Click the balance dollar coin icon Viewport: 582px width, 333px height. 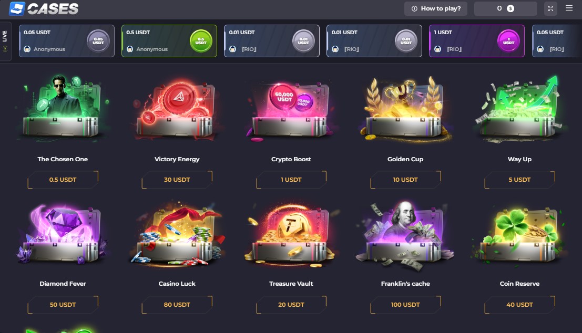coord(510,8)
